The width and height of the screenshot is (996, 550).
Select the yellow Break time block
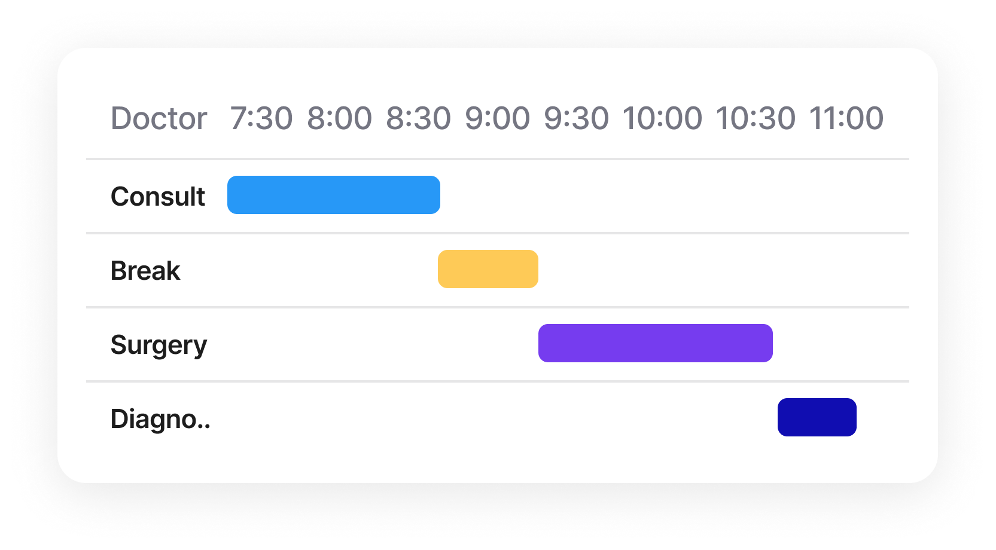[x=488, y=269]
